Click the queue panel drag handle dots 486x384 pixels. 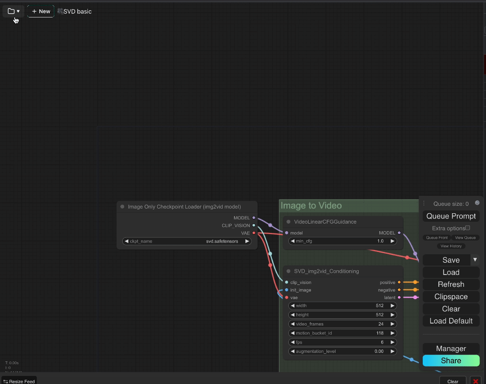424,204
